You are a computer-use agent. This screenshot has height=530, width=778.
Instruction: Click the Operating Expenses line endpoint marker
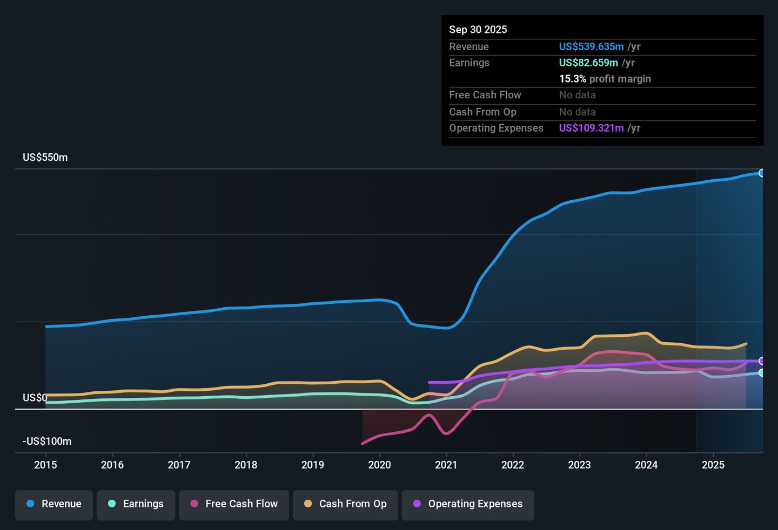762,361
